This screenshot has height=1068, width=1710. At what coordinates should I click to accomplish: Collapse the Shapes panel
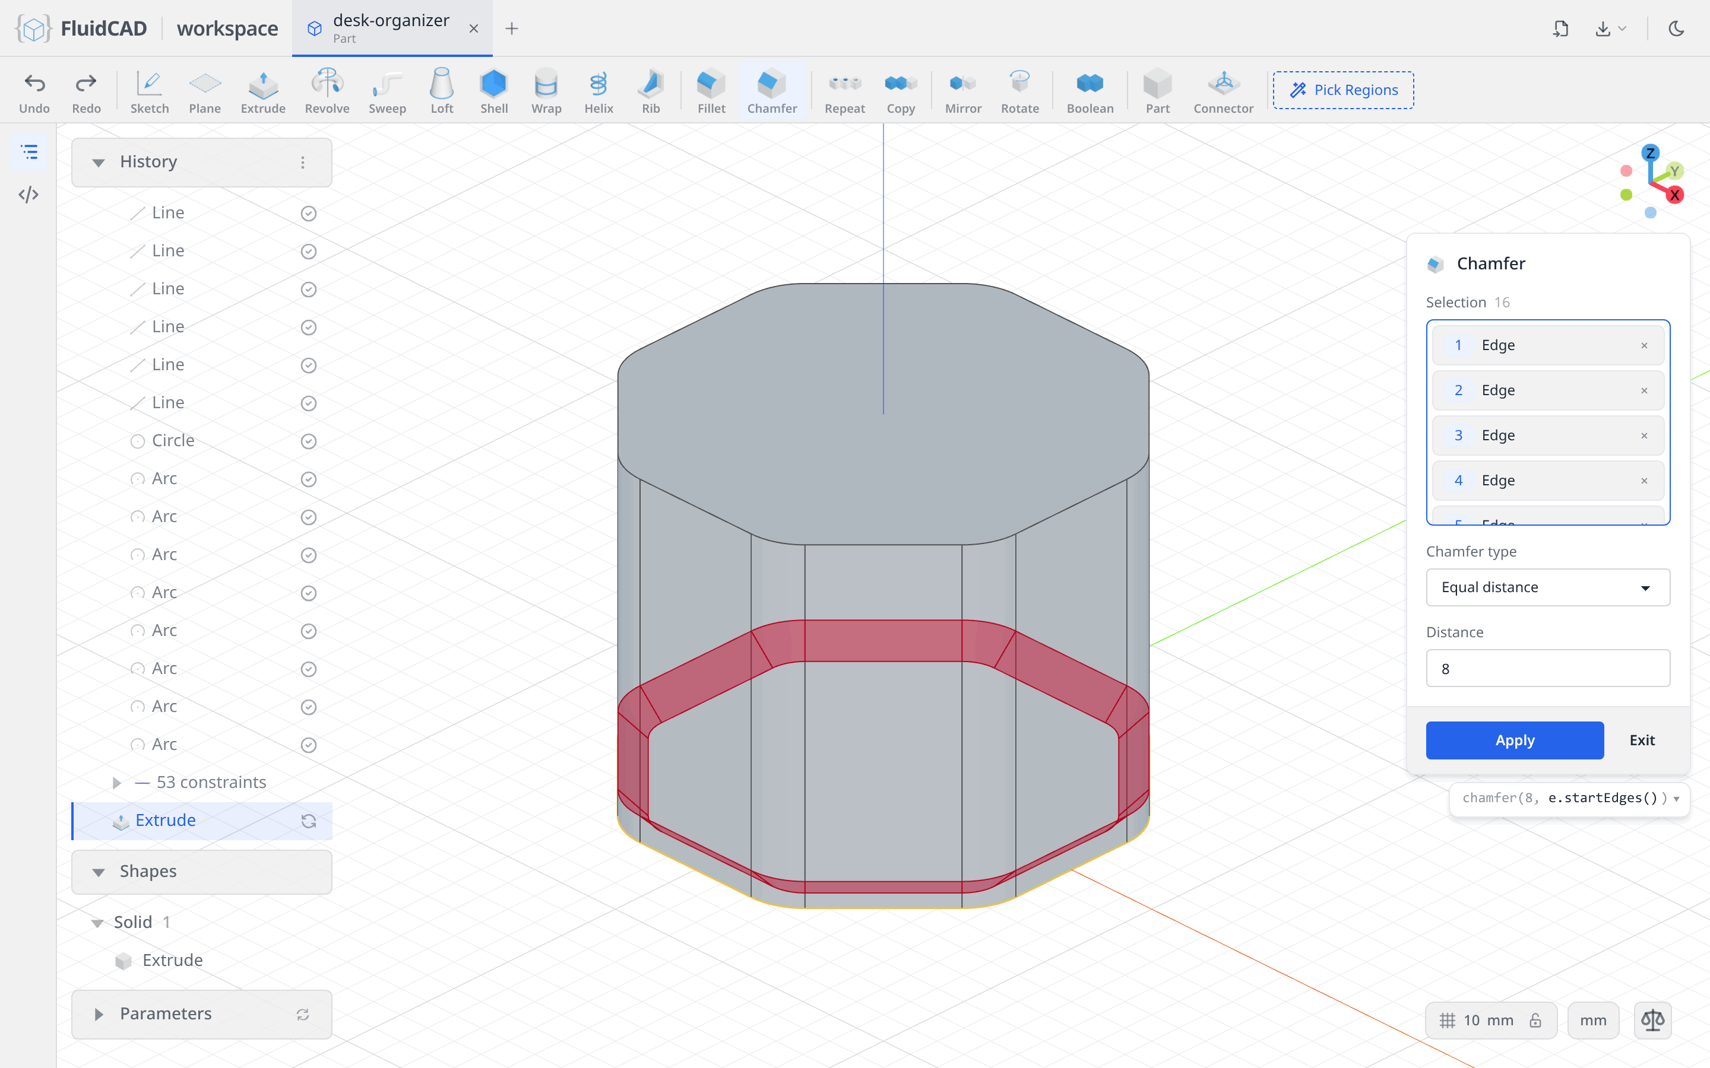click(x=98, y=872)
